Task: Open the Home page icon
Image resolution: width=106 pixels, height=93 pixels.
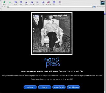Action: pyautogui.click(x=21, y=3)
